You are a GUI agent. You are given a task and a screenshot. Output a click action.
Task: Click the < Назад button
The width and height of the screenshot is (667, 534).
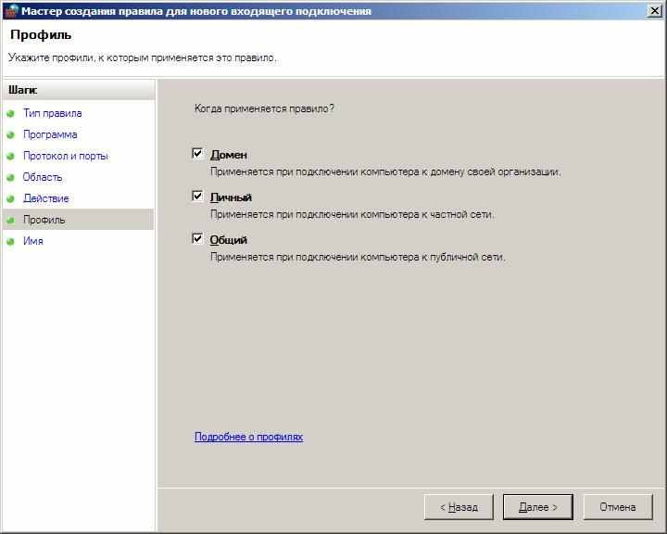click(x=459, y=507)
